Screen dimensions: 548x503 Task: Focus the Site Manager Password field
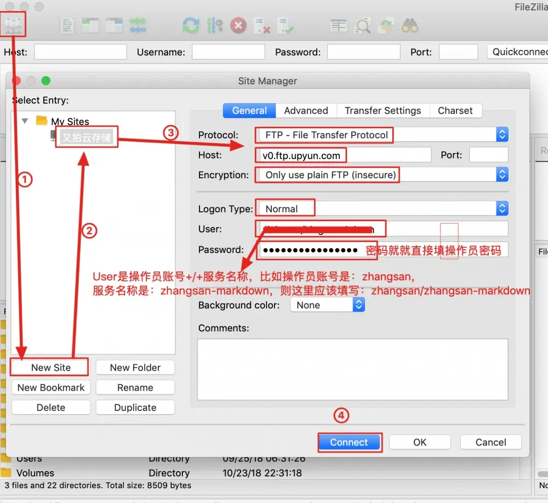[384, 250]
